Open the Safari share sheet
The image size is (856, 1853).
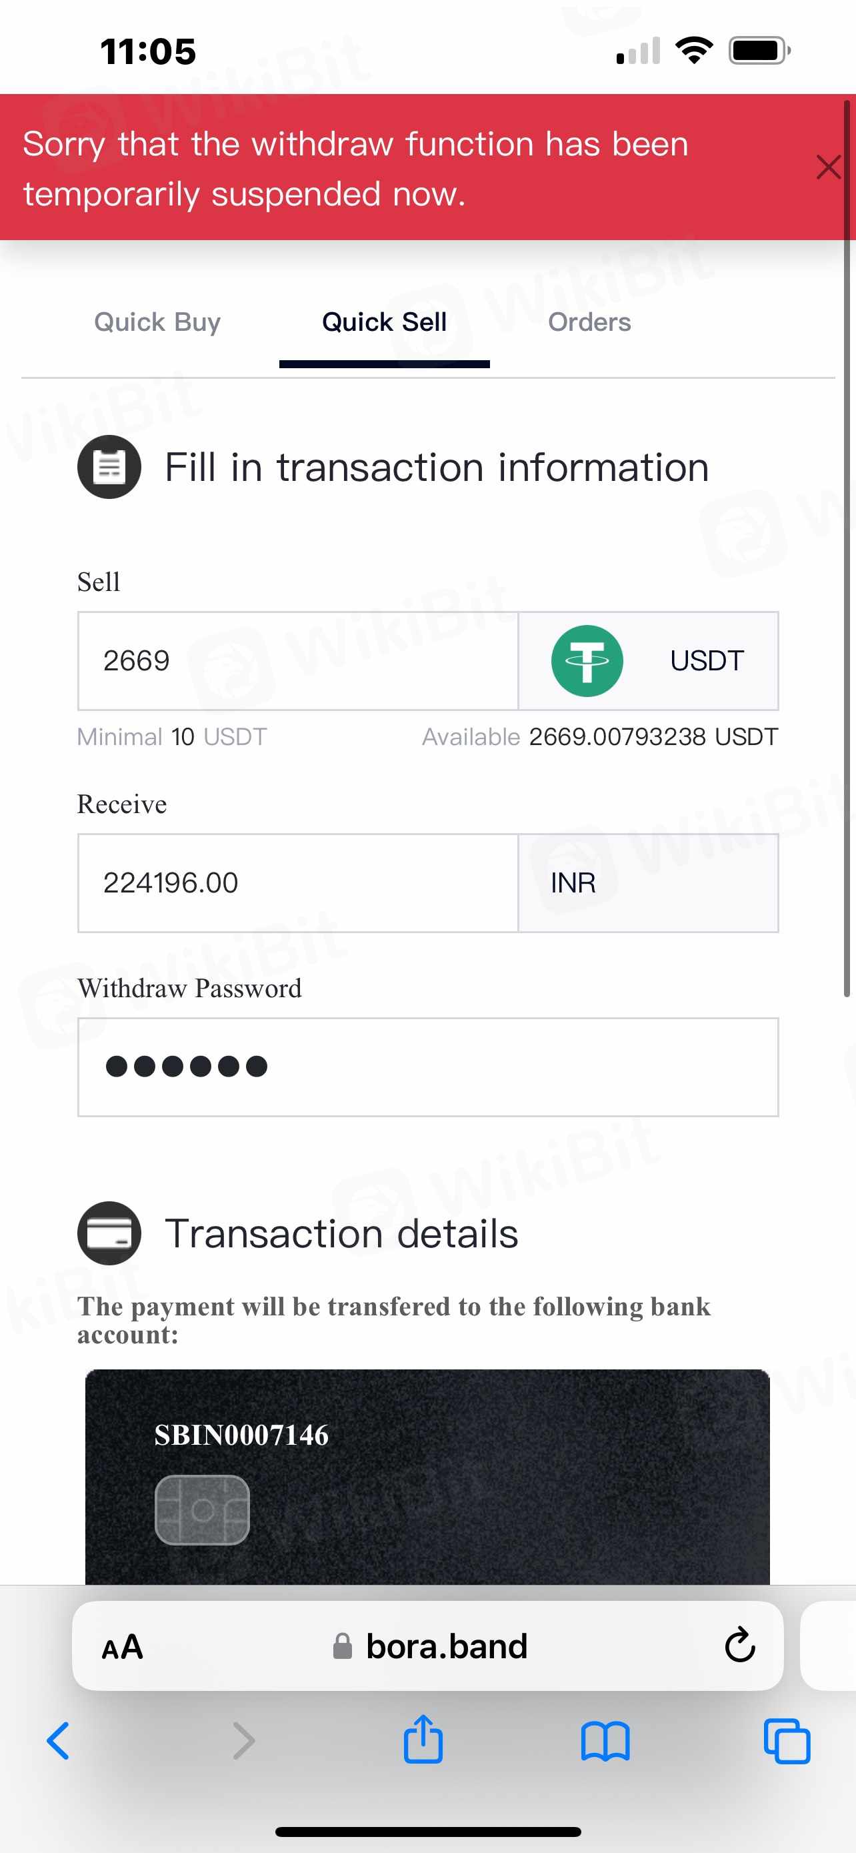click(423, 1740)
